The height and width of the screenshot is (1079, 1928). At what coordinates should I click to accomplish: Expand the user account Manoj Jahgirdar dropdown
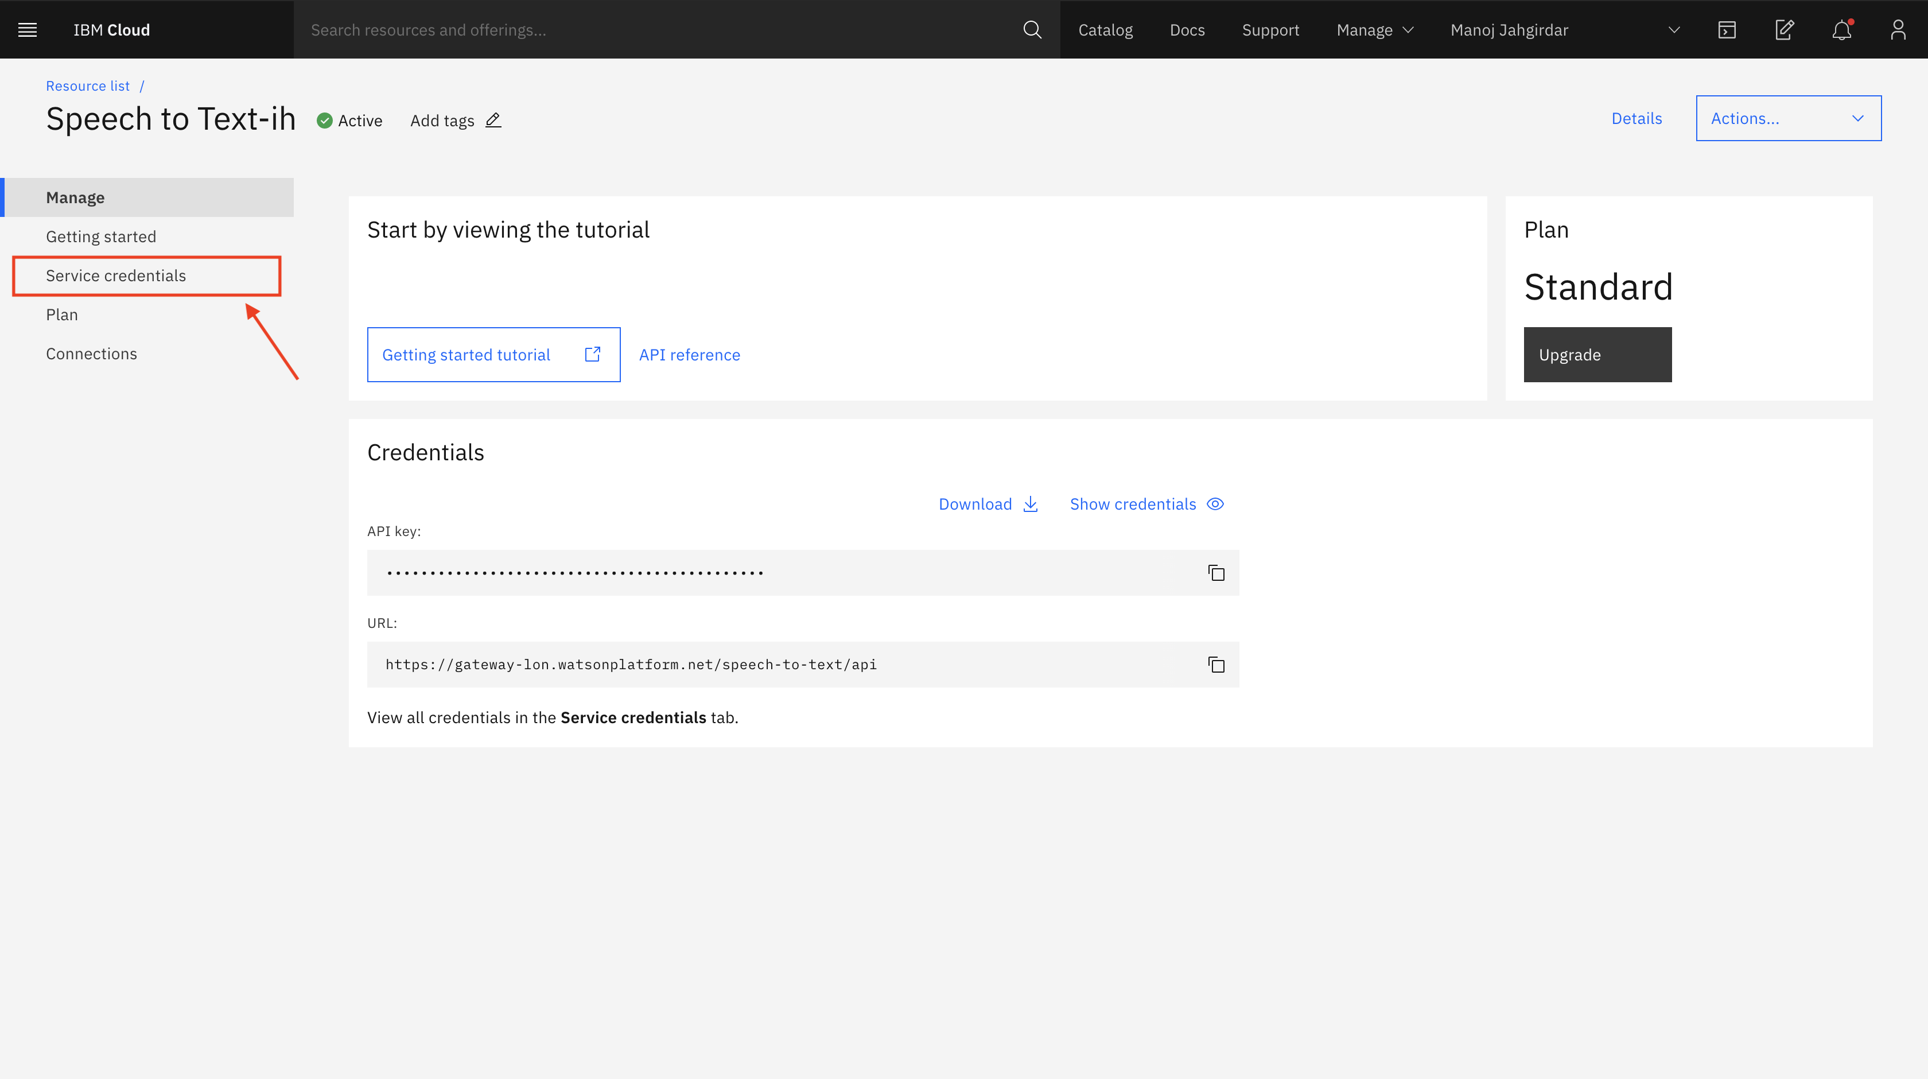tap(1674, 29)
